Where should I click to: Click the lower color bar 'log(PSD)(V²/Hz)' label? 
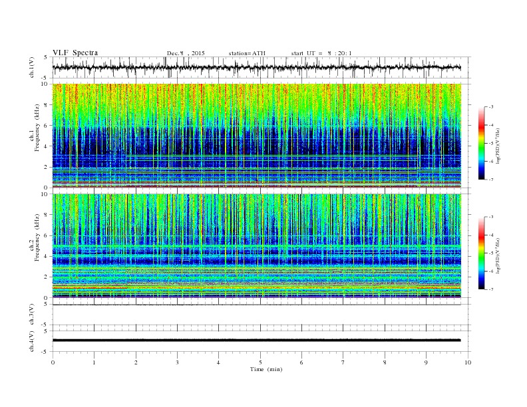point(498,255)
